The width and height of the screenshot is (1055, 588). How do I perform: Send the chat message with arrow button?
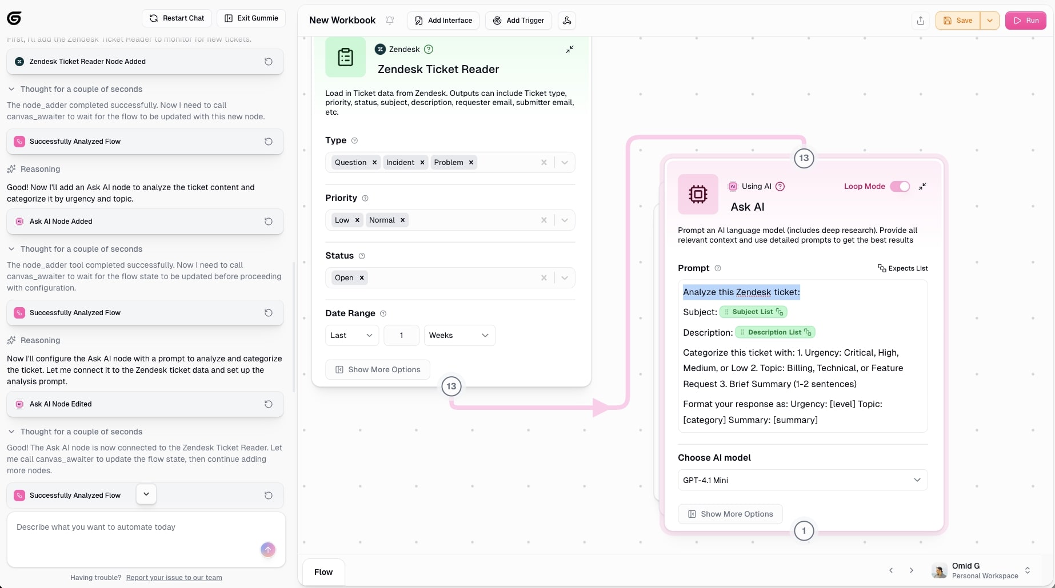(268, 549)
